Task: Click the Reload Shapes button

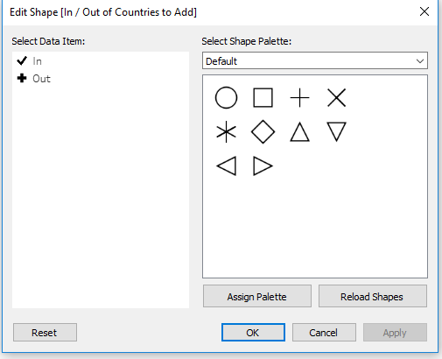Action: (x=373, y=296)
